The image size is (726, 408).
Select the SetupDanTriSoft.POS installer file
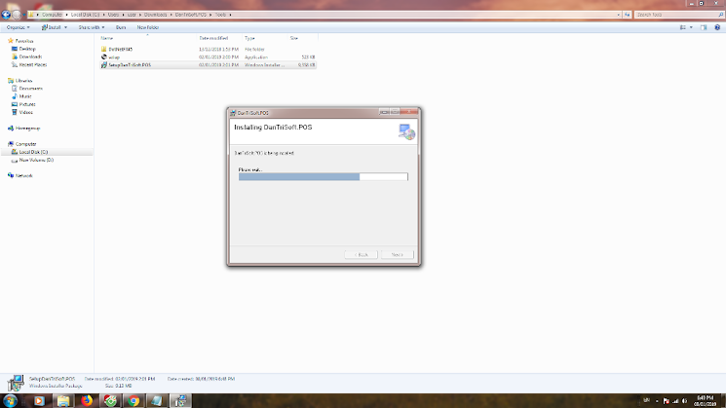[208, 65]
